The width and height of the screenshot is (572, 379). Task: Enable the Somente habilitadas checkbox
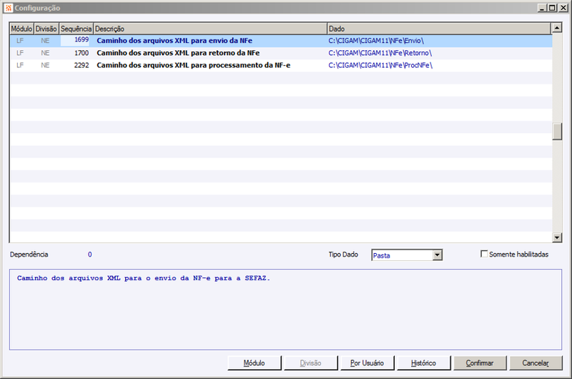(484, 254)
